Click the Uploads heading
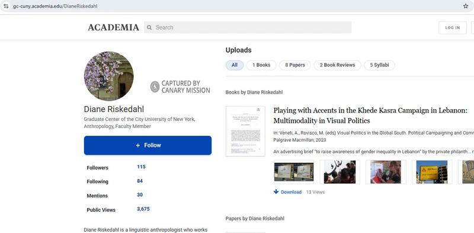The height and width of the screenshot is (233, 474). (x=239, y=50)
